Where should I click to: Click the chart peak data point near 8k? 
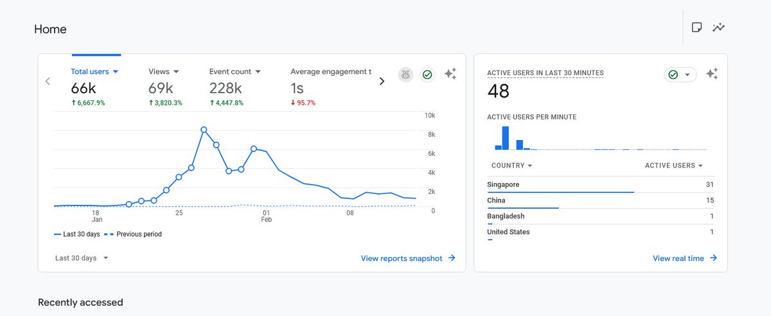click(204, 130)
